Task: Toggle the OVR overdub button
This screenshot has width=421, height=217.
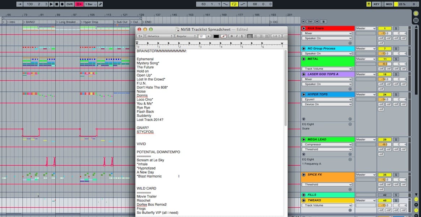Action: point(69,4)
